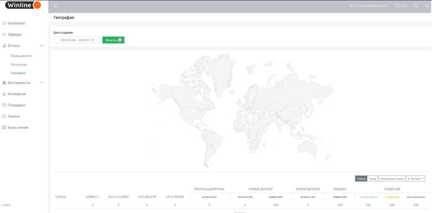Open the Посещаемость report
This screenshot has width=432, height=213.
click(x=21, y=56)
